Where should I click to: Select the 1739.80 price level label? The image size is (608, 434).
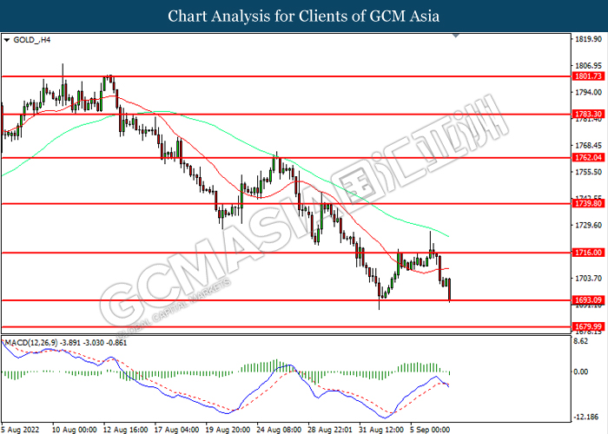click(x=589, y=203)
